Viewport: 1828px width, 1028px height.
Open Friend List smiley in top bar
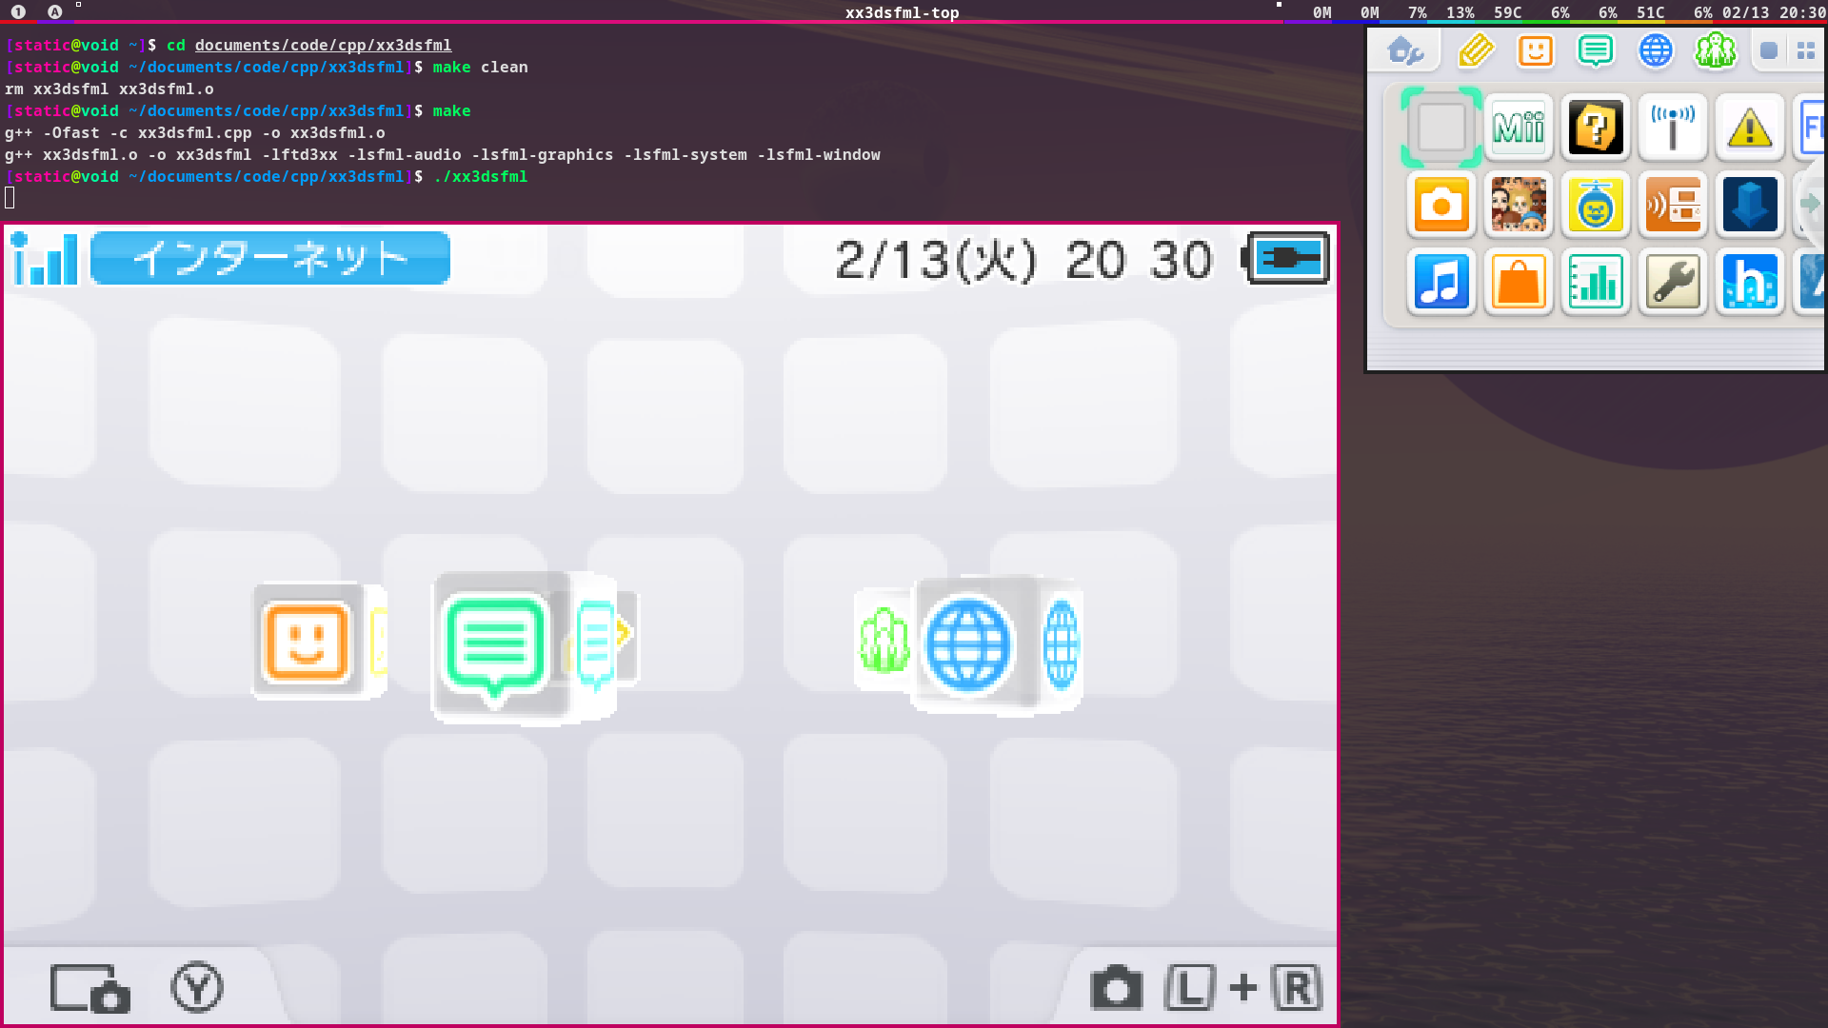pyautogui.click(x=1536, y=50)
